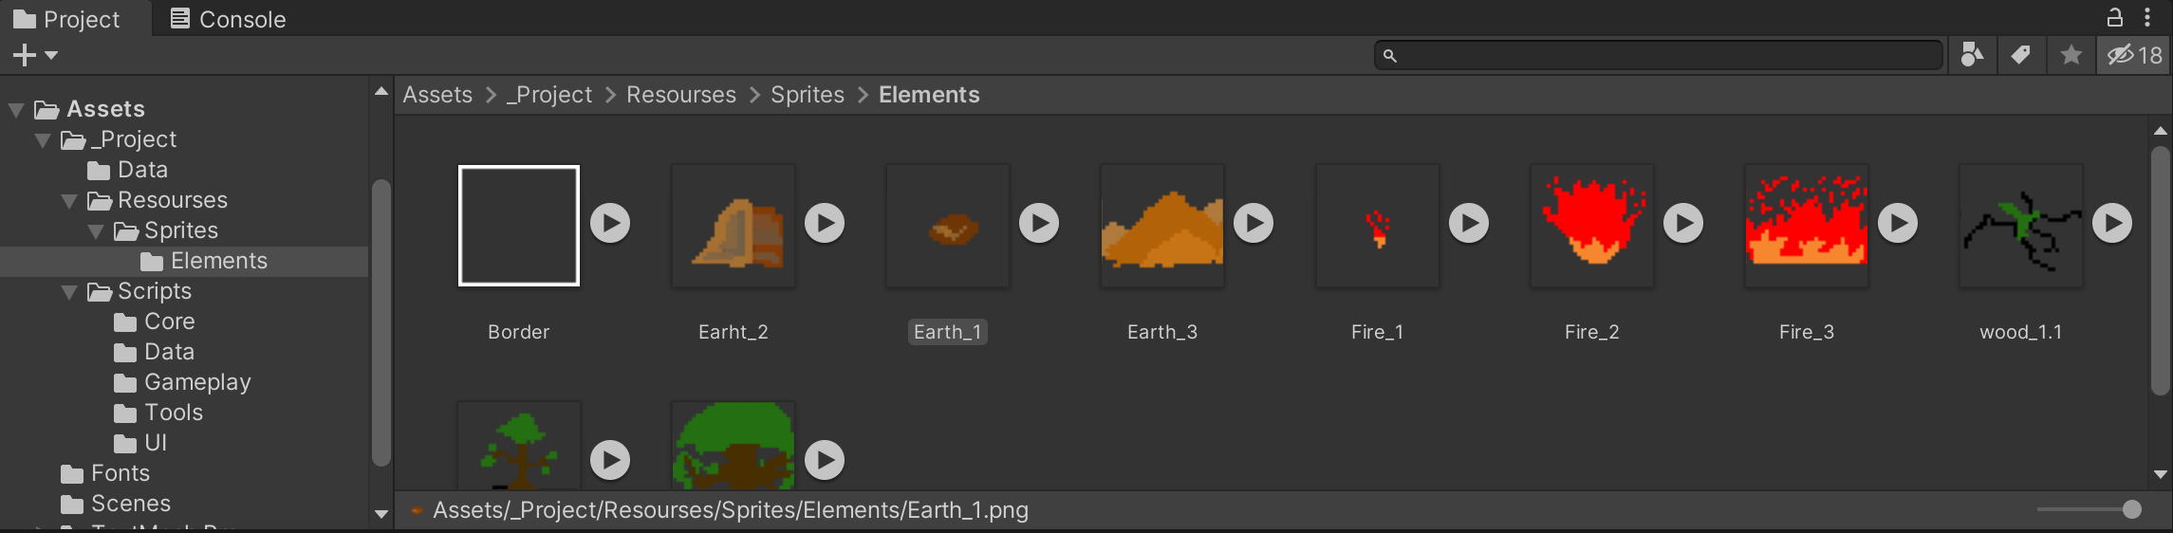
Task: Click the folder tree scroll up arrow
Action: pos(381,92)
